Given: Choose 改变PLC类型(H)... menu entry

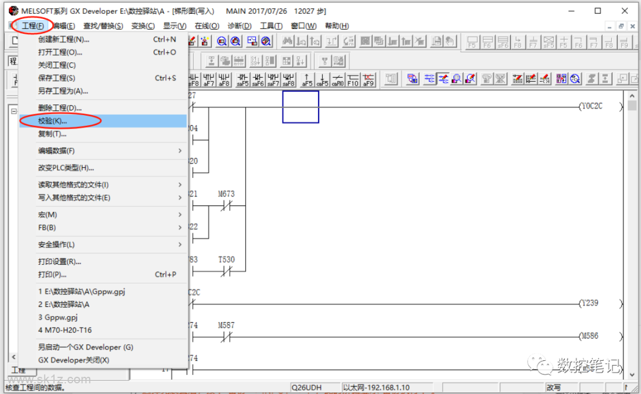Looking at the screenshot, I should pyautogui.click(x=103, y=168).
